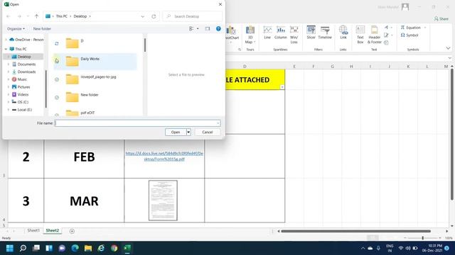
Task: Open File Explorer from the taskbar
Action: (88, 248)
